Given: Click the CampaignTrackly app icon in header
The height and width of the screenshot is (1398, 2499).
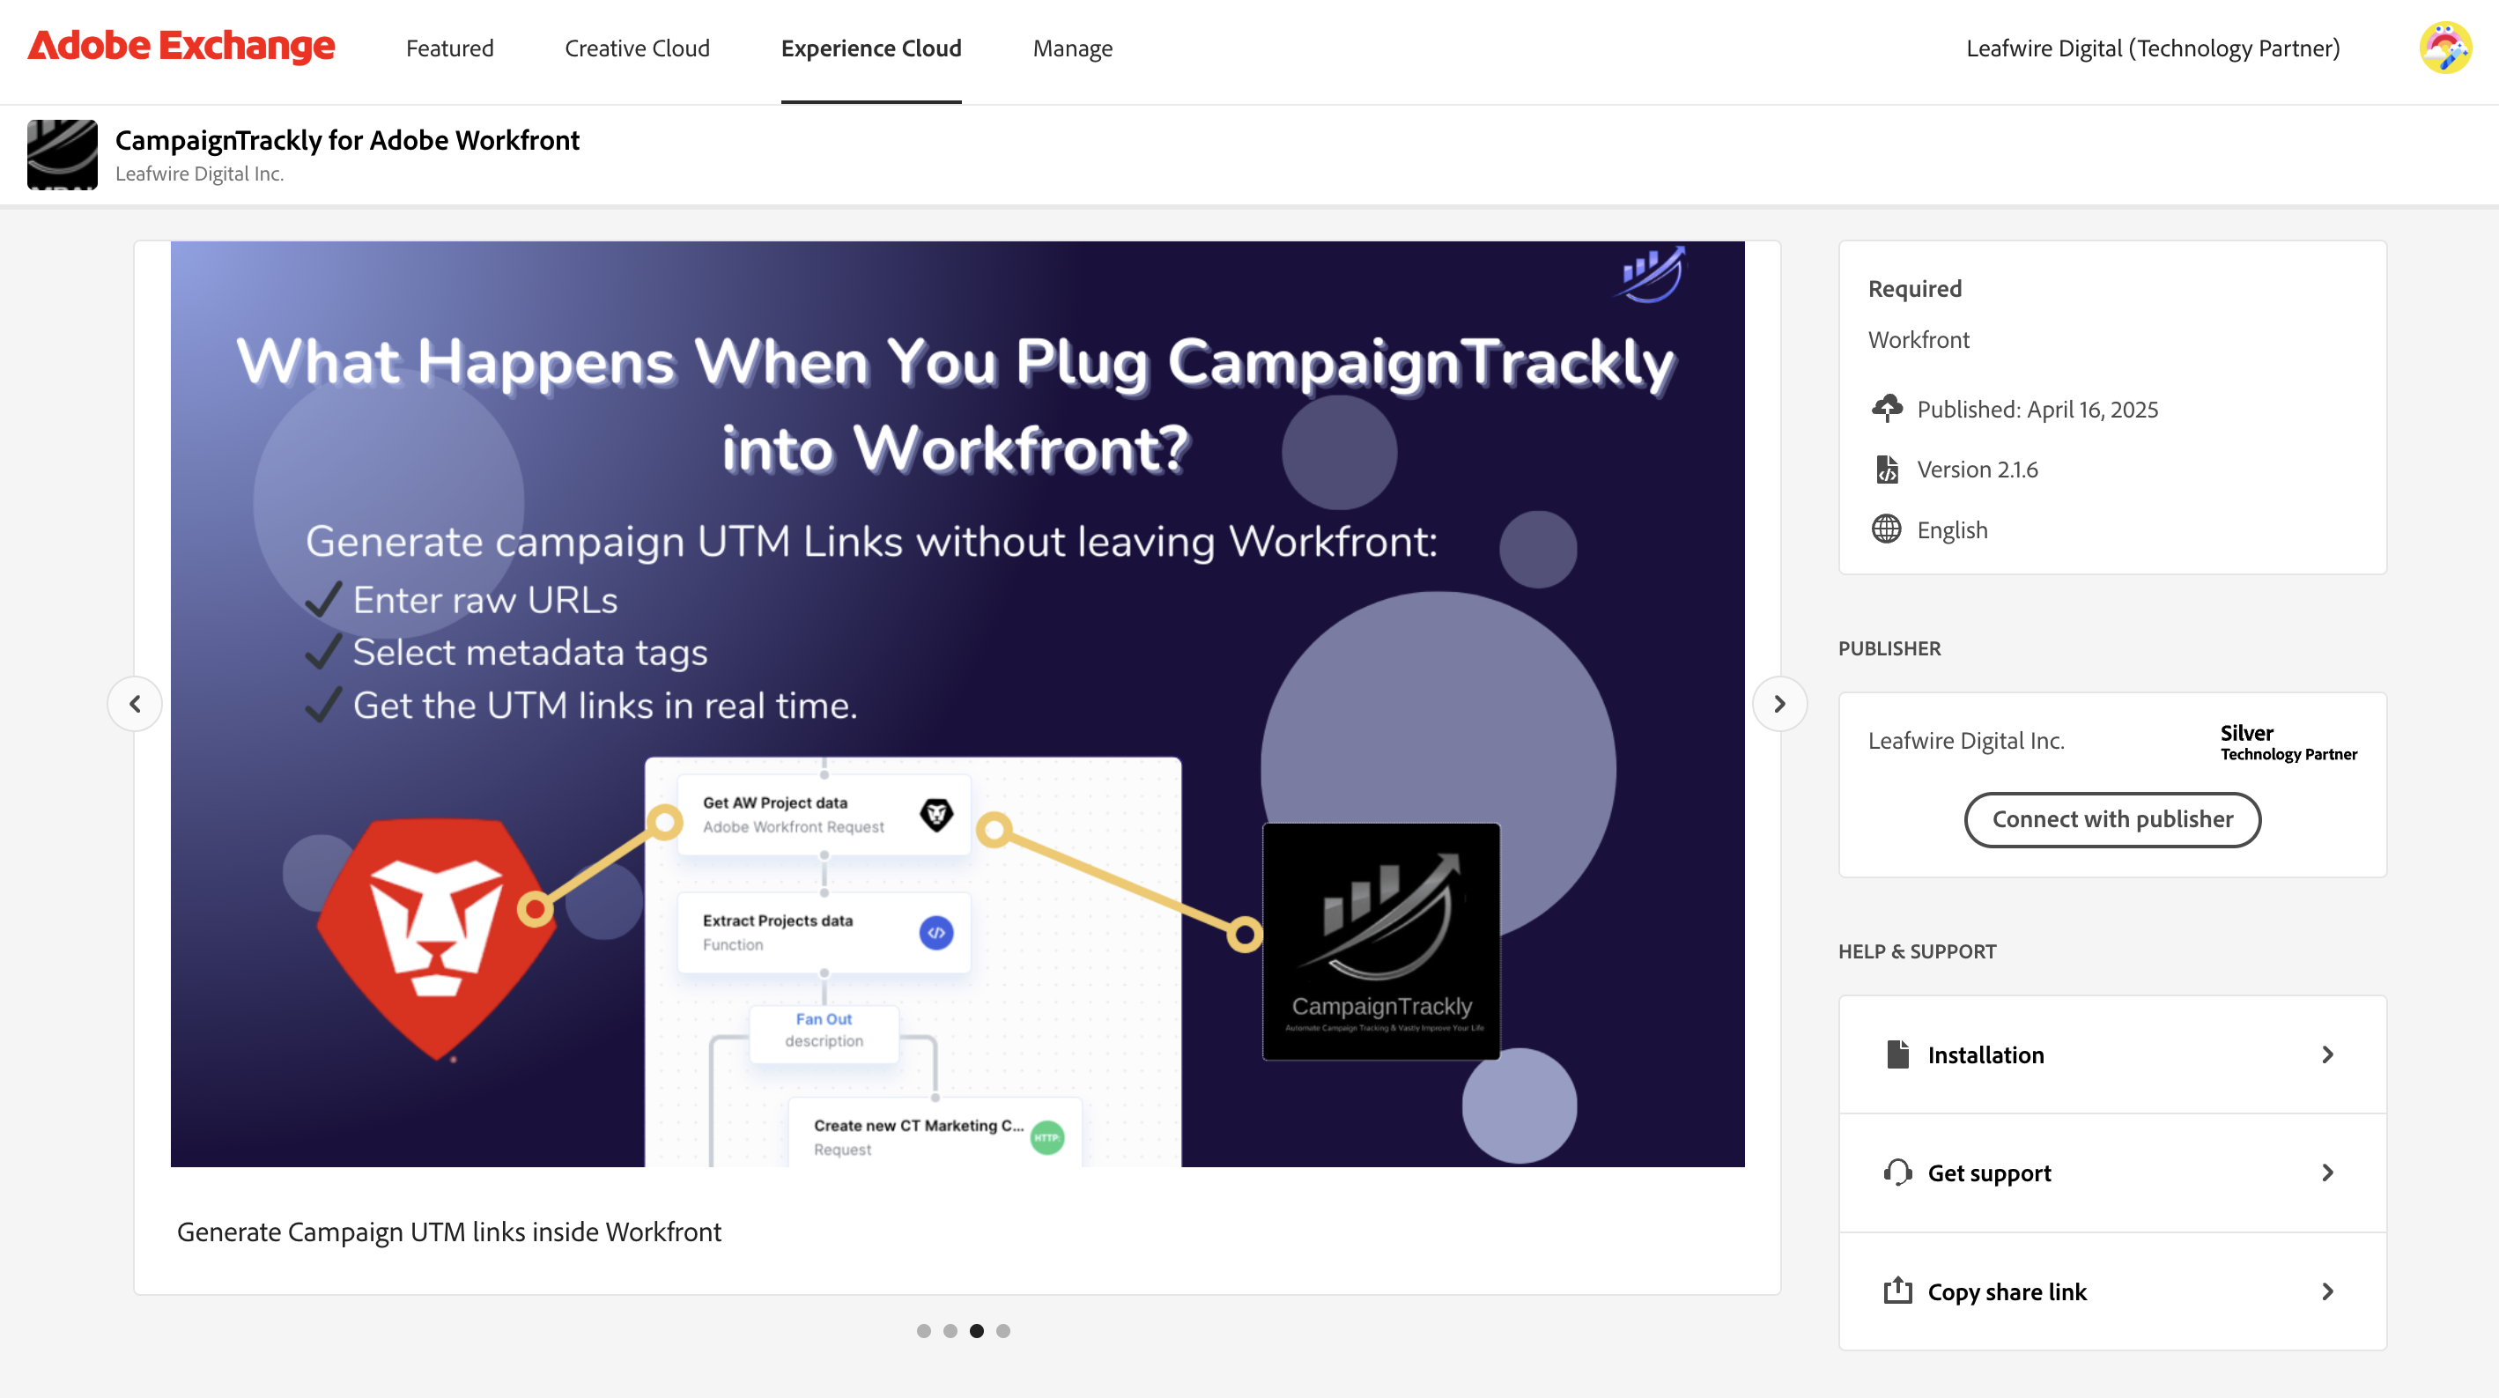Looking at the screenshot, I should [62, 154].
